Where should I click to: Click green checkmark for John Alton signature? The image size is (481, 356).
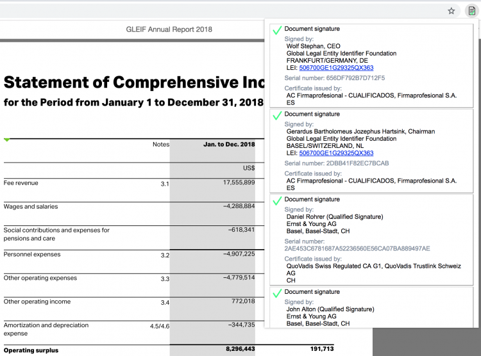coord(276,293)
